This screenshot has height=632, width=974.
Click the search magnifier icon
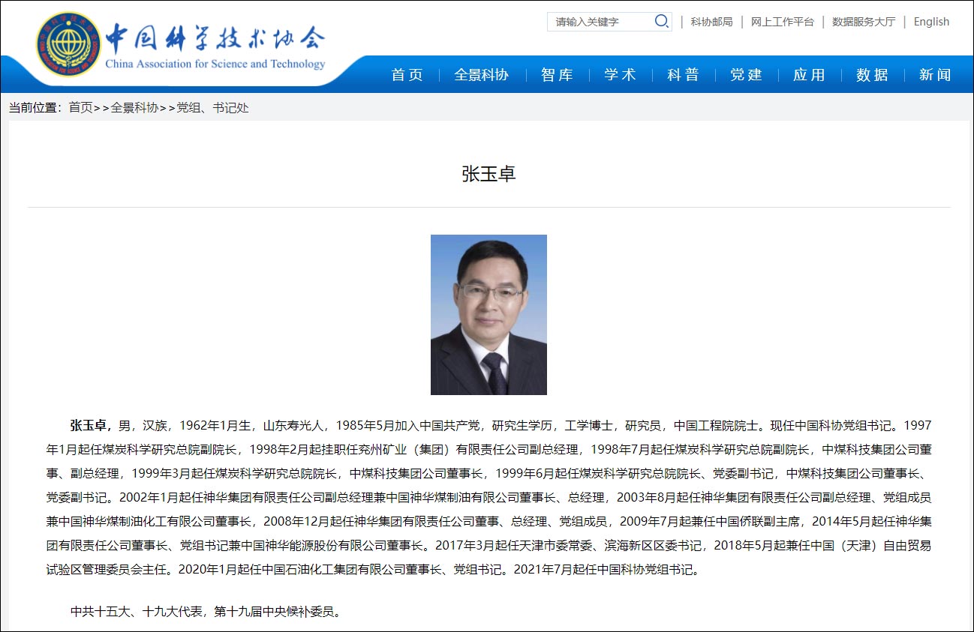pos(660,21)
